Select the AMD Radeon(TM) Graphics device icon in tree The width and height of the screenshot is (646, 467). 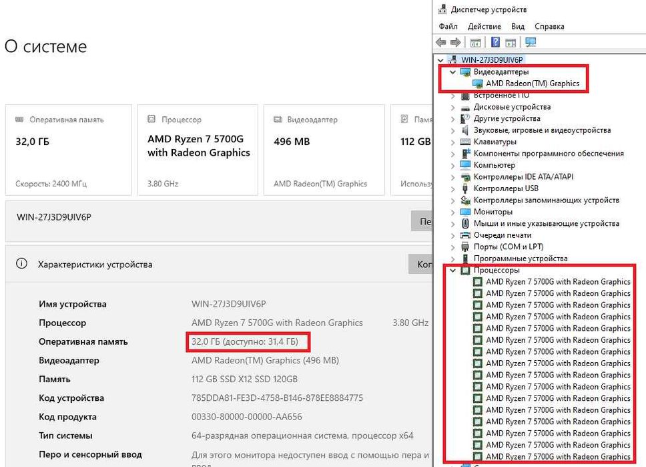point(478,84)
